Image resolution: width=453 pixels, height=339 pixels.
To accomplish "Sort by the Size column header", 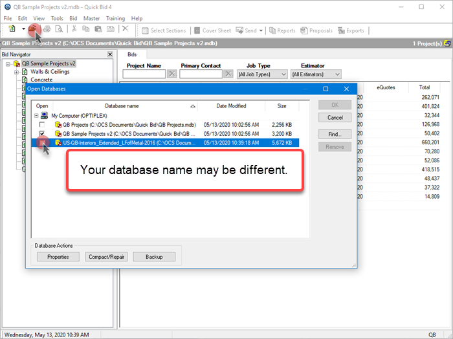I will [x=282, y=106].
